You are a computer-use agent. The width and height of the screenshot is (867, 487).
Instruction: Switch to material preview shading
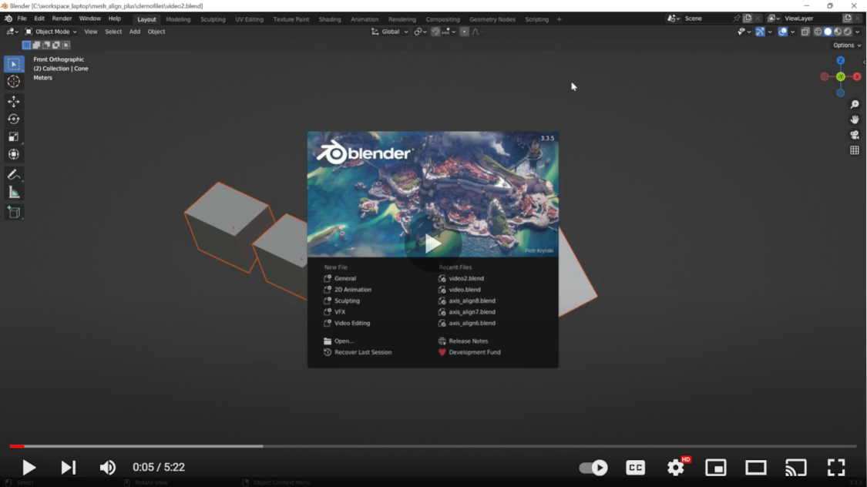(x=838, y=32)
